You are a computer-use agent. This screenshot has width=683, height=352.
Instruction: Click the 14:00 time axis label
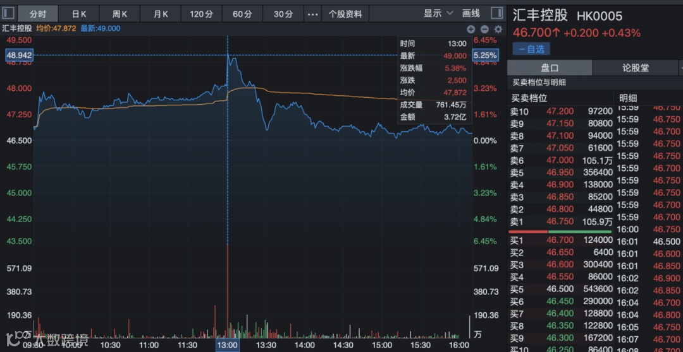click(x=304, y=345)
